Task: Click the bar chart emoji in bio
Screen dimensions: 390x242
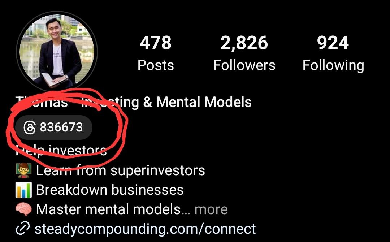Action: point(23,190)
